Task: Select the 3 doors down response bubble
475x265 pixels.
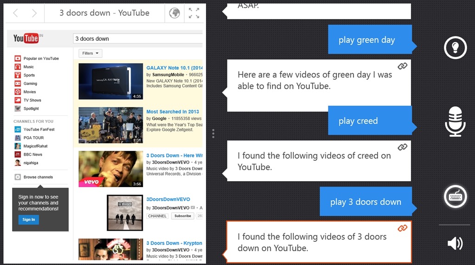Action: (x=319, y=242)
